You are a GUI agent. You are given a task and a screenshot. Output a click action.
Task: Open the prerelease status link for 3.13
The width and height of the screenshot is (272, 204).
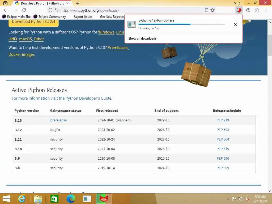click(x=58, y=120)
